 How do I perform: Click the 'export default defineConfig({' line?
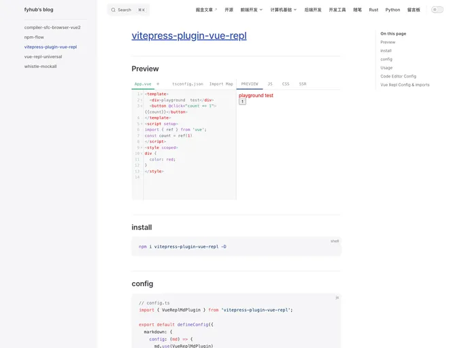[x=176, y=324]
